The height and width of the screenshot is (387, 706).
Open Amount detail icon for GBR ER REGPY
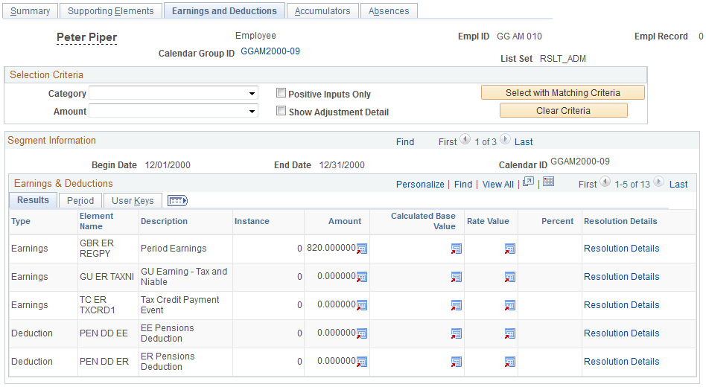pyautogui.click(x=362, y=249)
